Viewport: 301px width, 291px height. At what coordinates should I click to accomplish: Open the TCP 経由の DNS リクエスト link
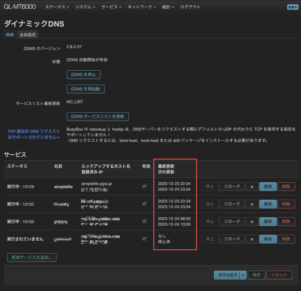tap(34, 134)
